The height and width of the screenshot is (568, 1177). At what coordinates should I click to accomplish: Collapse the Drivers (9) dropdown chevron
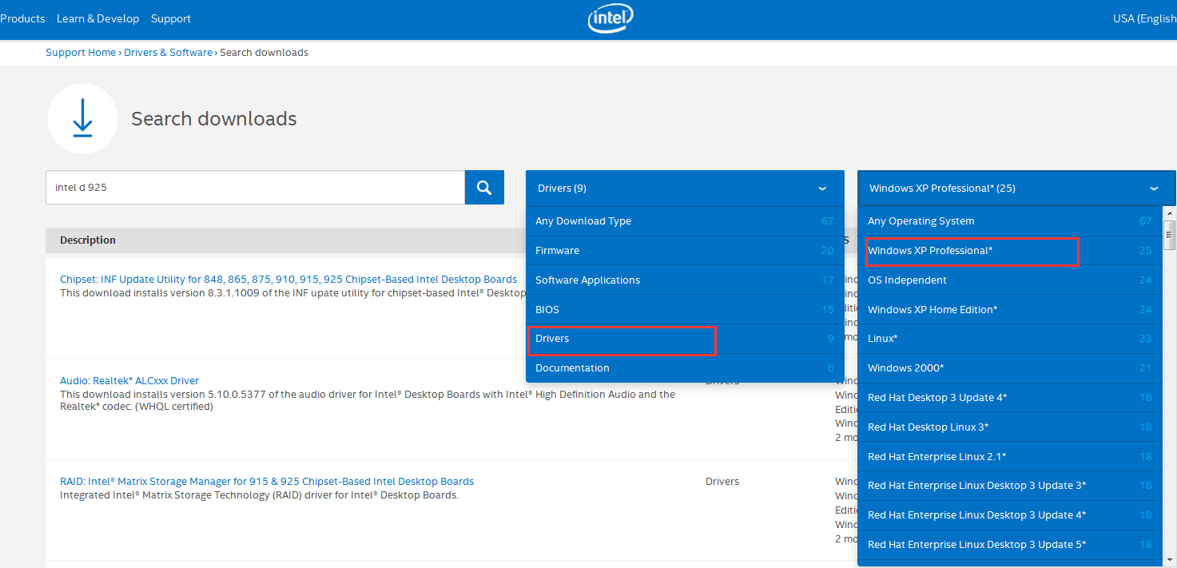tap(822, 189)
